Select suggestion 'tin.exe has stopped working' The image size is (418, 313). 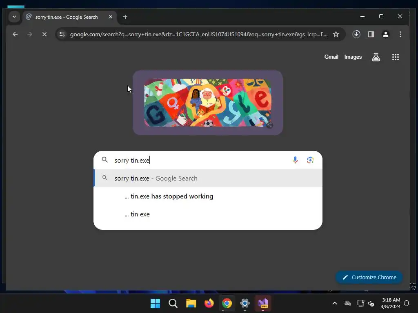coord(208,196)
